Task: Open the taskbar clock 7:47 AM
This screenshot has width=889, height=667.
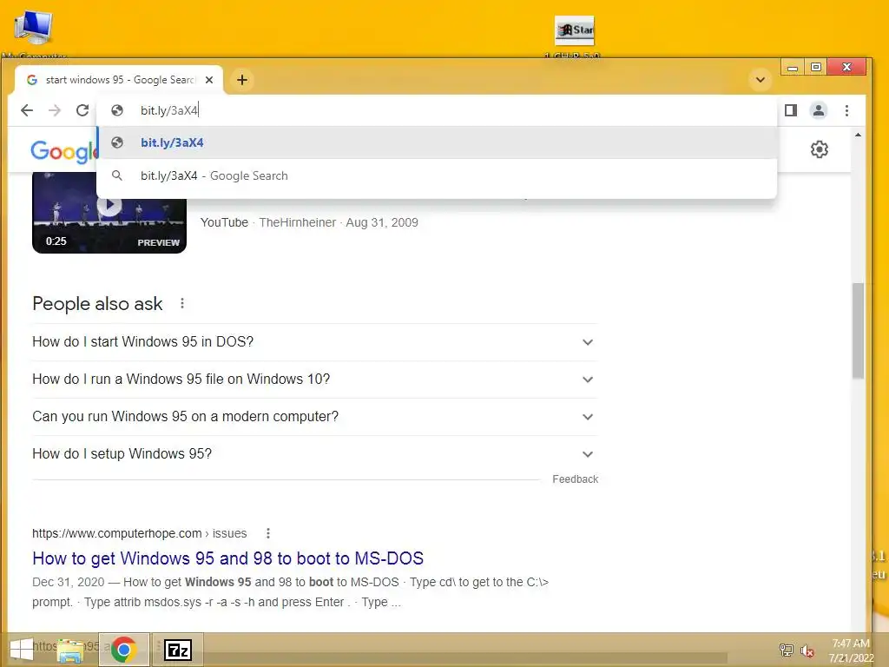Action: 851,650
